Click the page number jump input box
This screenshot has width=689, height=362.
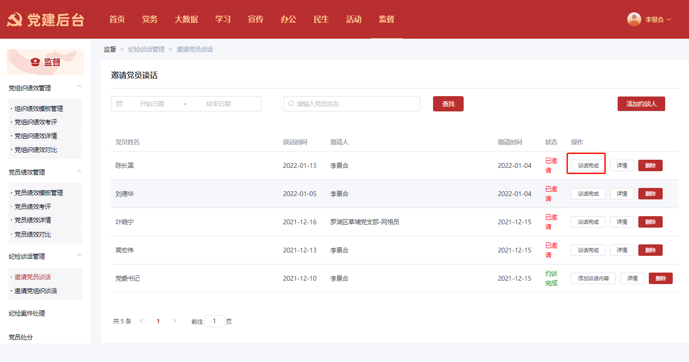click(214, 321)
